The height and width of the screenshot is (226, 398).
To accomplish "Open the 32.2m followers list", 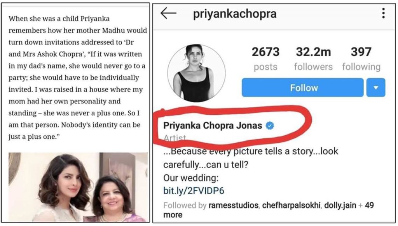I will pos(313,59).
